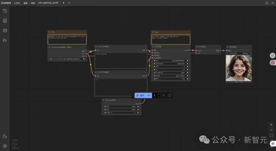
Task: Collapse the left Note node via its dot
Action: 49,32
